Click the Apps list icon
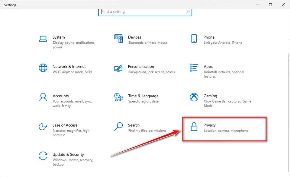The image size is (290, 177). tap(194, 68)
